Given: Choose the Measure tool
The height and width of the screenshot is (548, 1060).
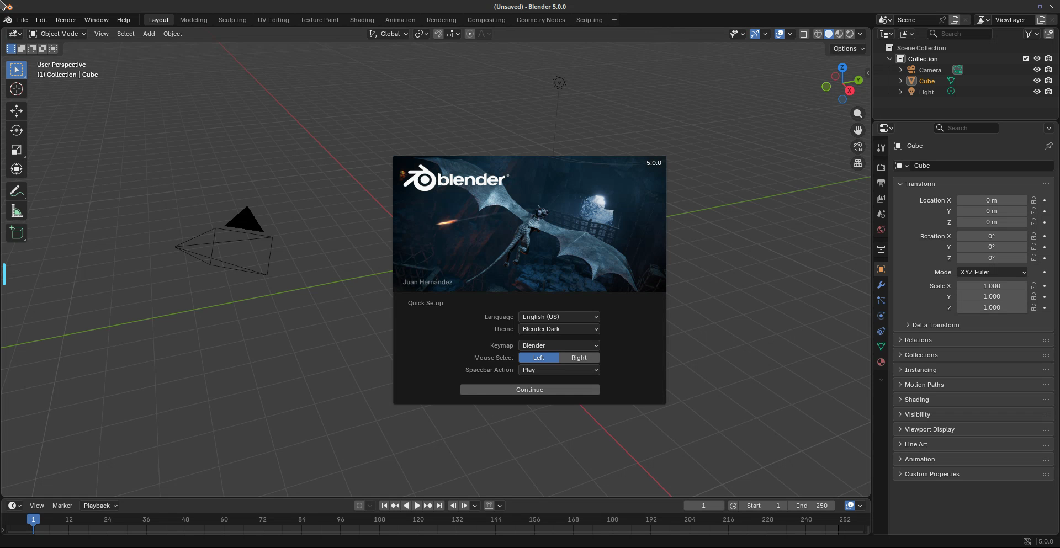Looking at the screenshot, I should (17, 211).
